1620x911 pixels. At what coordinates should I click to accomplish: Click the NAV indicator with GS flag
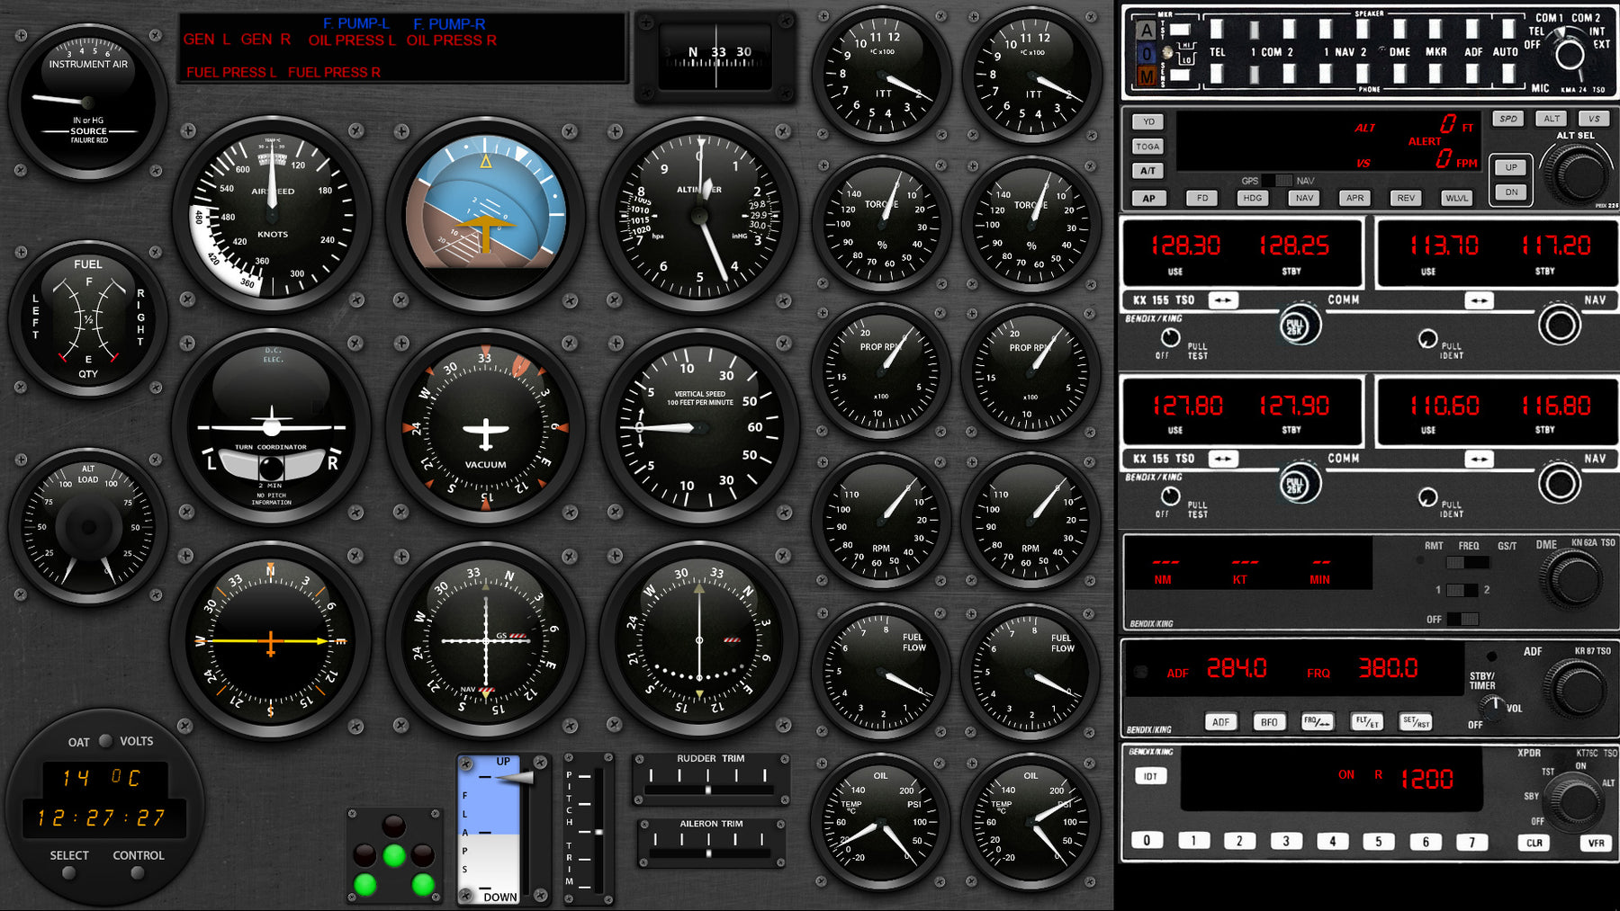click(x=486, y=640)
